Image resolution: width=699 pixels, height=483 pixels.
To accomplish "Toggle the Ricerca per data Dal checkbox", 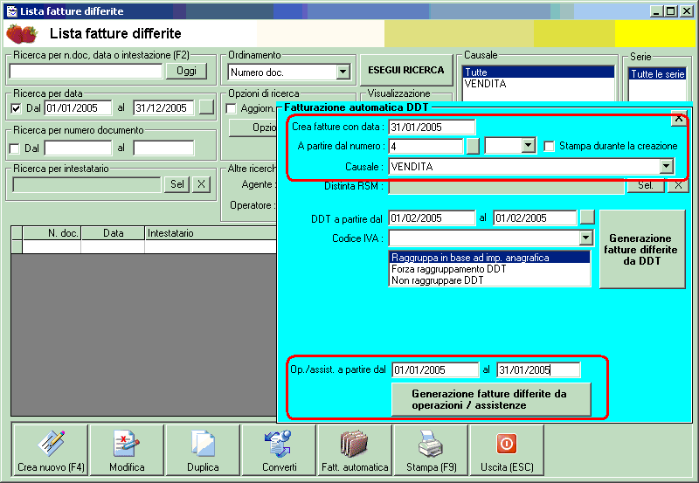I will (16, 108).
